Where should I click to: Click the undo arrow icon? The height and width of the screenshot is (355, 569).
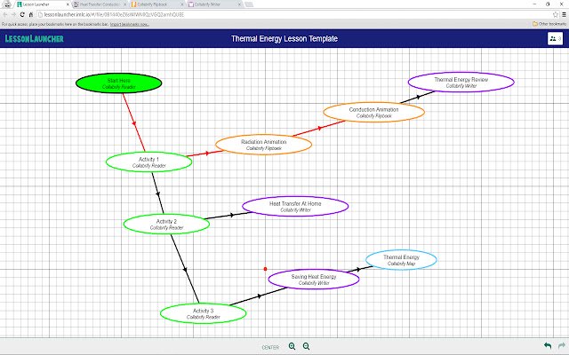click(548, 345)
